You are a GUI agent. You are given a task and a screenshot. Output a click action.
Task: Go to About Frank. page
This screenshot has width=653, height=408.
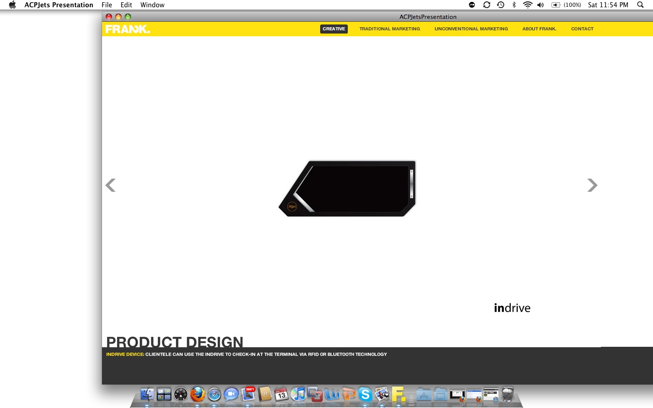coord(539,29)
